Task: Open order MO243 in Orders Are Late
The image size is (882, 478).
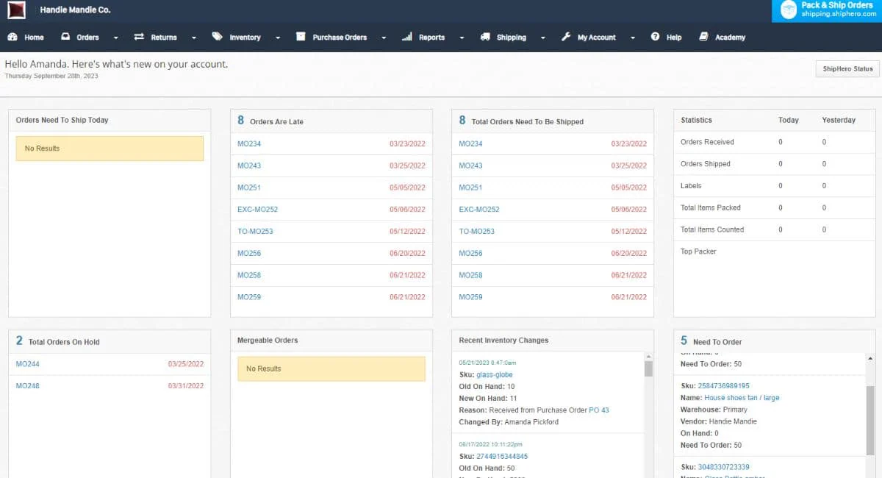Action: point(249,166)
